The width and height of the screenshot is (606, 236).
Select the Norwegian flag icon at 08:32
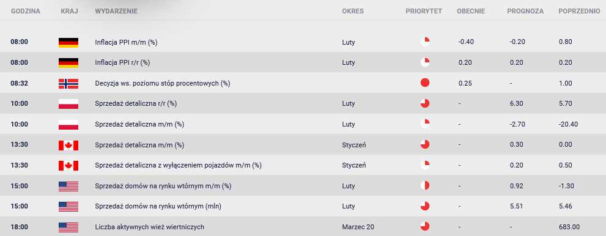tap(68, 83)
